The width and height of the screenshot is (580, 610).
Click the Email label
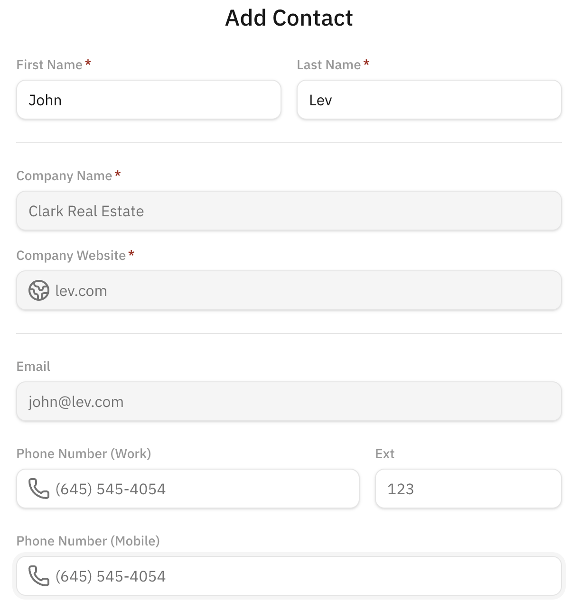coord(33,367)
